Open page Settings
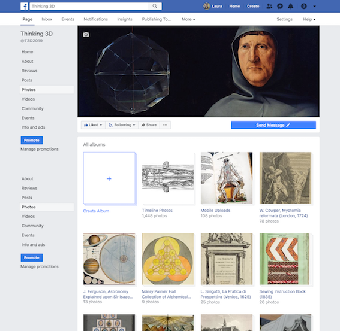 coord(284,19)
